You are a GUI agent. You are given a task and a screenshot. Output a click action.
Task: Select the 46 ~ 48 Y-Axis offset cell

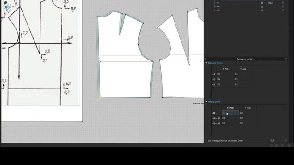click(248, 123)
